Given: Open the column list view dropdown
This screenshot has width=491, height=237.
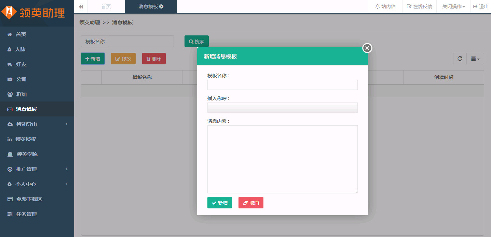Looking at the screenshot, I should click(475, 59).
